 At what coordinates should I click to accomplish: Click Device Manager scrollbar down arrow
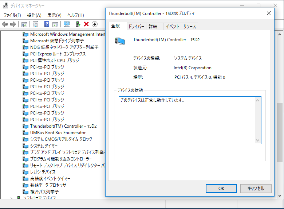click(x=280, y=196)
